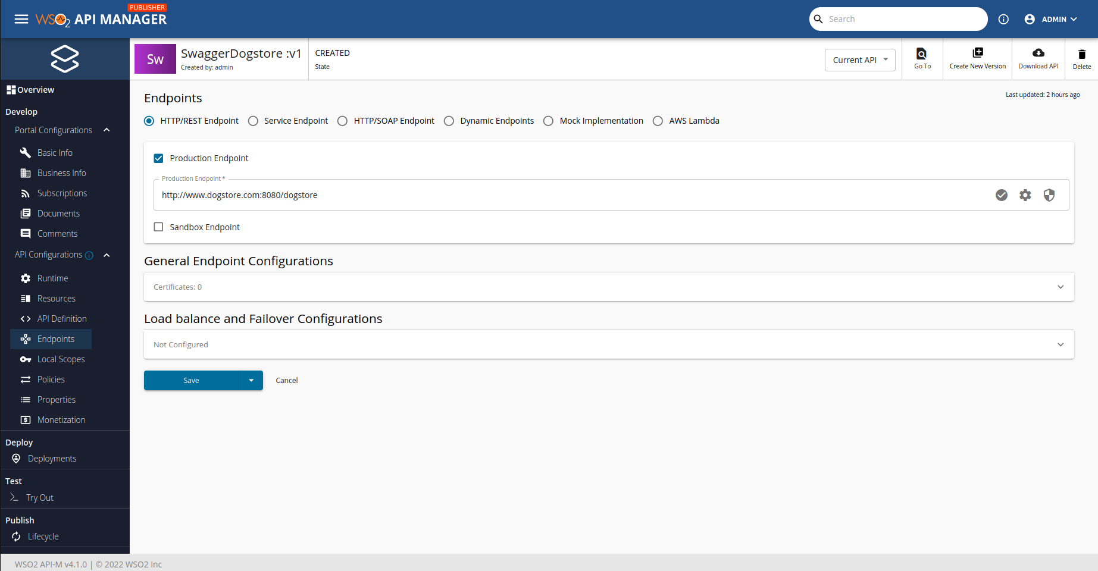Select AWS Lambda radio button
This screenshot has height=571, width=1098.
point(658,121)
